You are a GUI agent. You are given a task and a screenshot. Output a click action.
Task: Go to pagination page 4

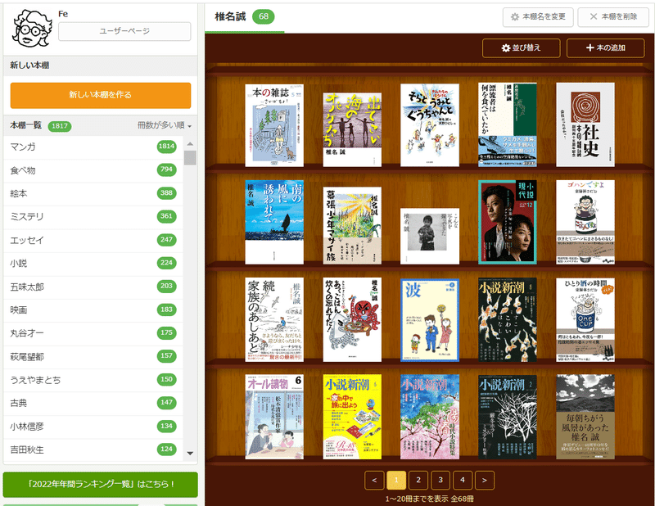462,480
